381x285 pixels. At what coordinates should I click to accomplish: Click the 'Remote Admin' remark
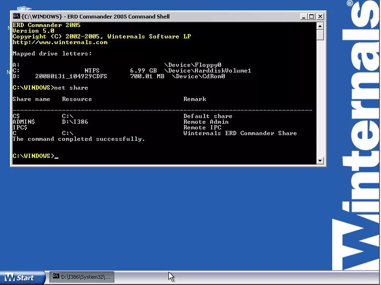click(x=206, y=122)
